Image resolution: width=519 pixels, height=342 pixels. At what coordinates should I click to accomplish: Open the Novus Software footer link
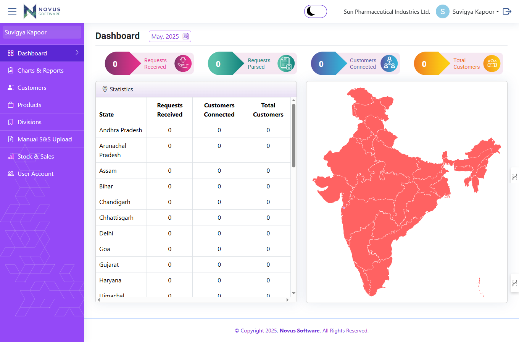pos(300,331)
